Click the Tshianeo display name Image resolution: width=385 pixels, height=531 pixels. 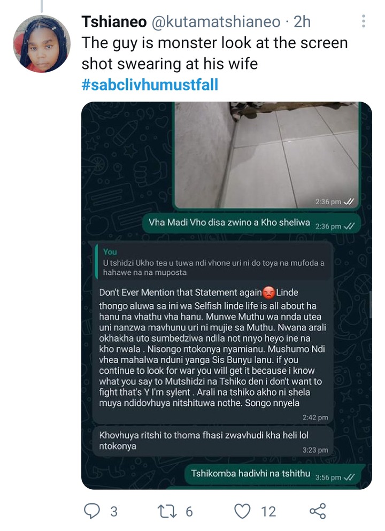114,22
